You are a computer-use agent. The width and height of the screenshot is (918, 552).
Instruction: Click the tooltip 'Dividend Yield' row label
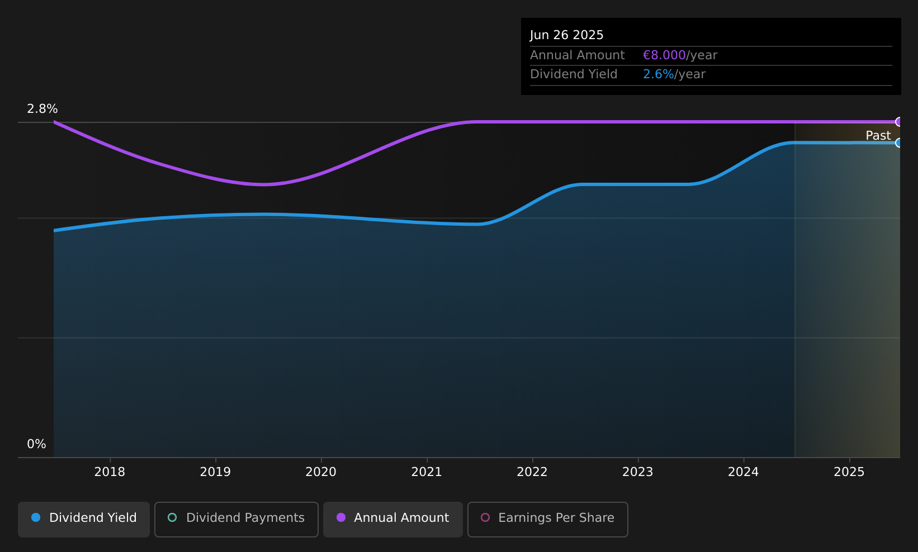[x=574, y=74]
